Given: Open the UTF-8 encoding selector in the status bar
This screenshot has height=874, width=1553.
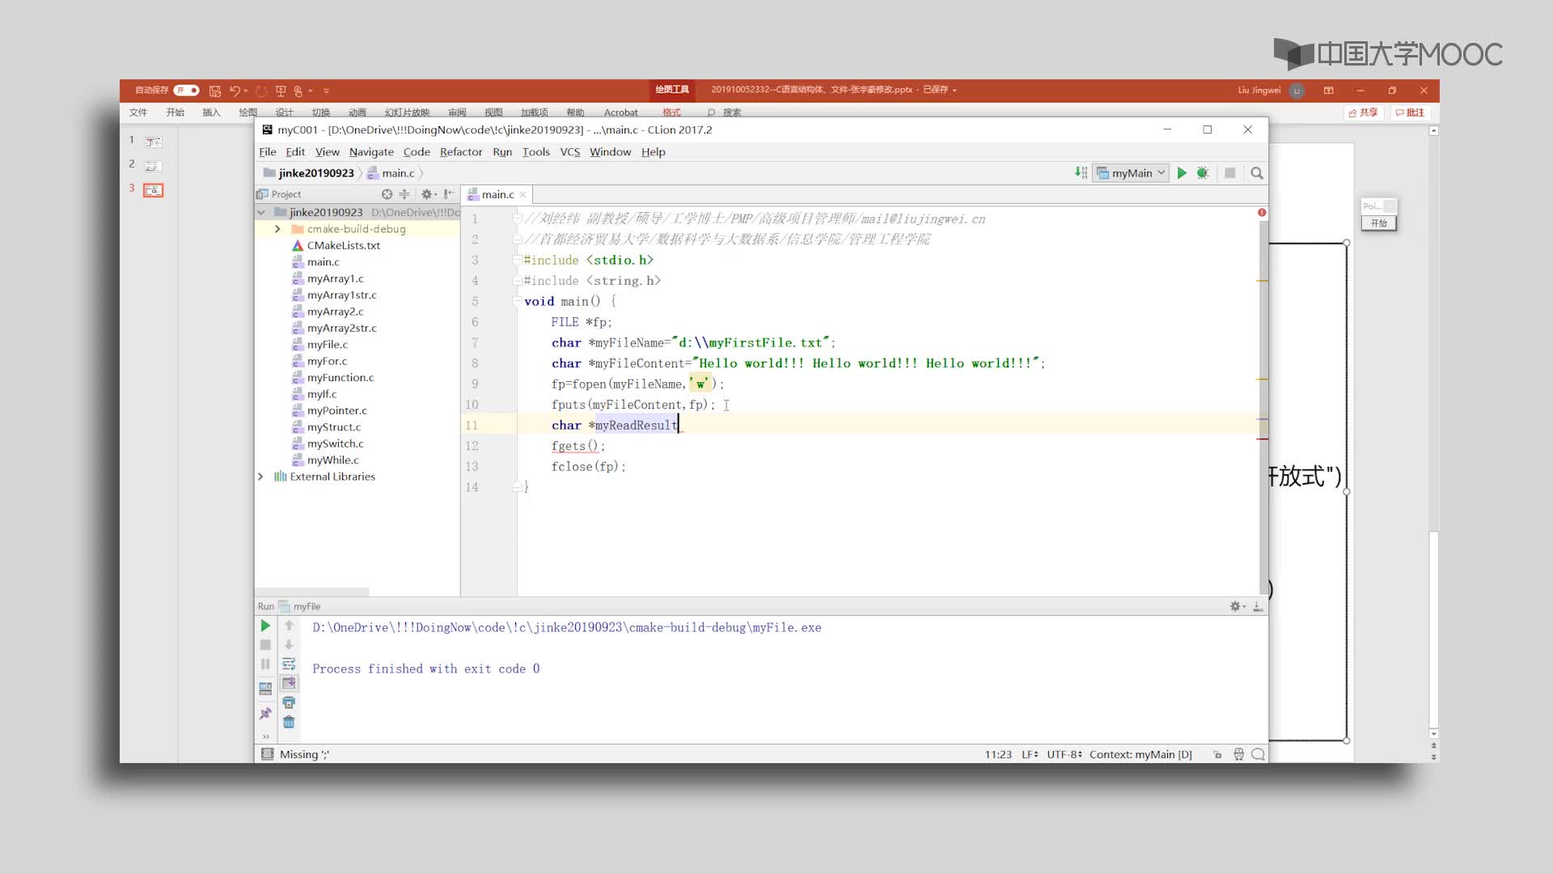Looking at the screenshot, I should [x=1064, y=754].
